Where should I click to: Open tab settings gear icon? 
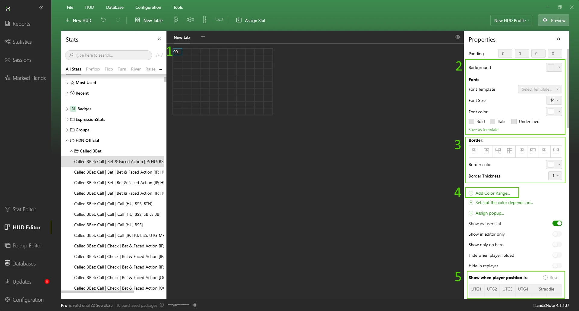click(457, 37)
